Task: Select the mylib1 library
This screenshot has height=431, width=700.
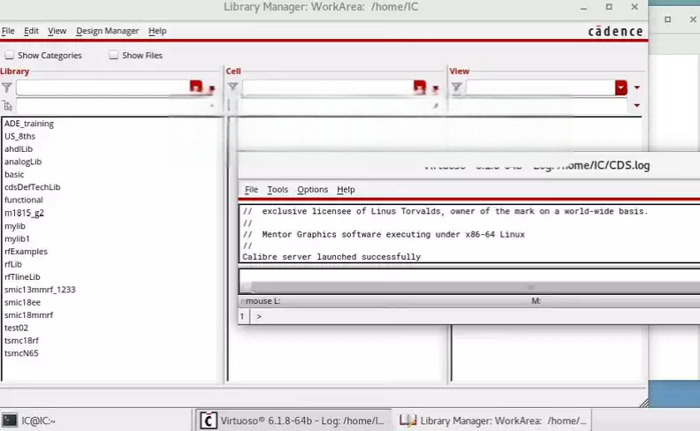Action: coord(17,238)
